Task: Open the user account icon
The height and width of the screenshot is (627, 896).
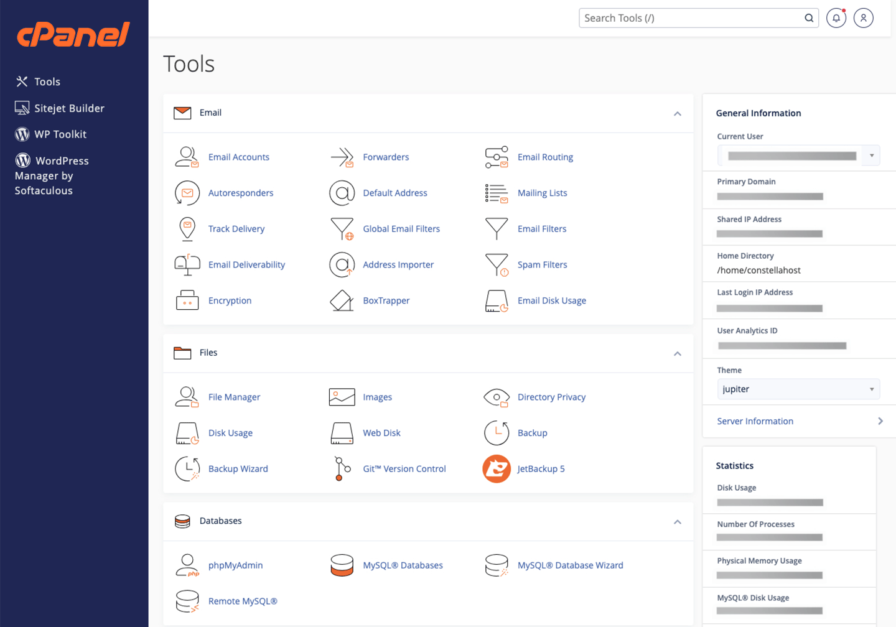Action: (864, 18)
